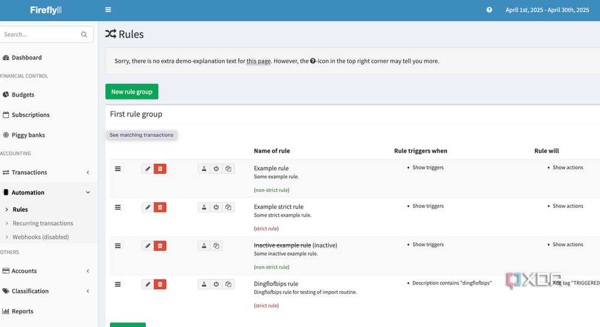The image size is (600, 327).
Task: Test Inactive example rule with flask icon
Action: [204, 246]
